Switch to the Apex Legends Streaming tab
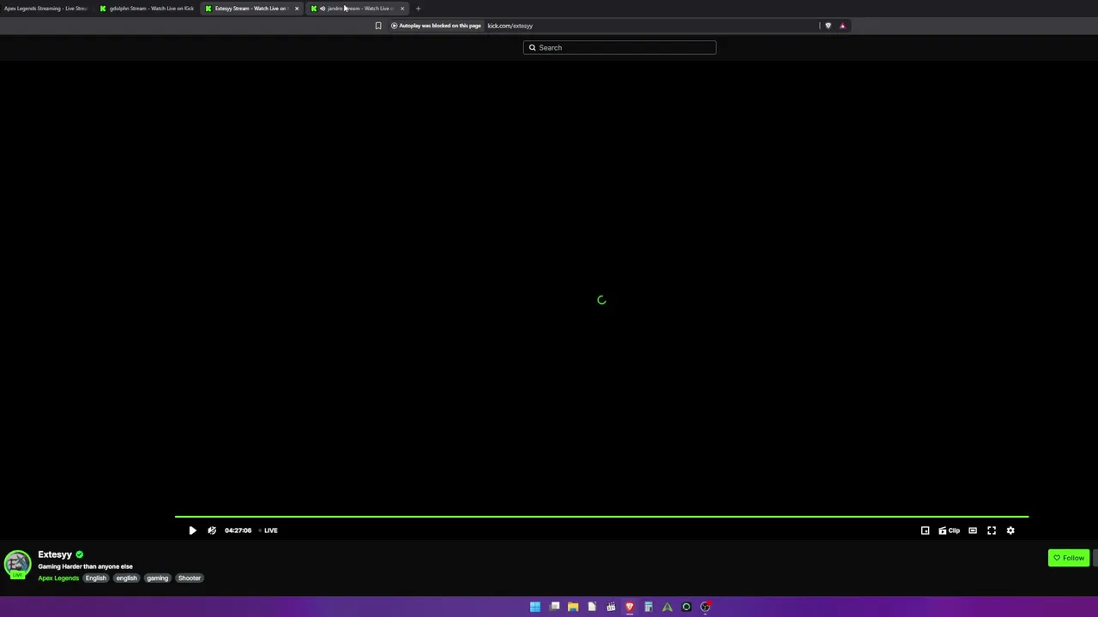1098x617 pixels. 46,9
